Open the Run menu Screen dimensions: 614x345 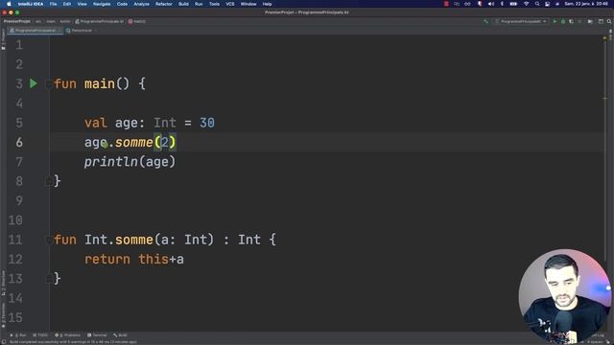tap(199, 4)
